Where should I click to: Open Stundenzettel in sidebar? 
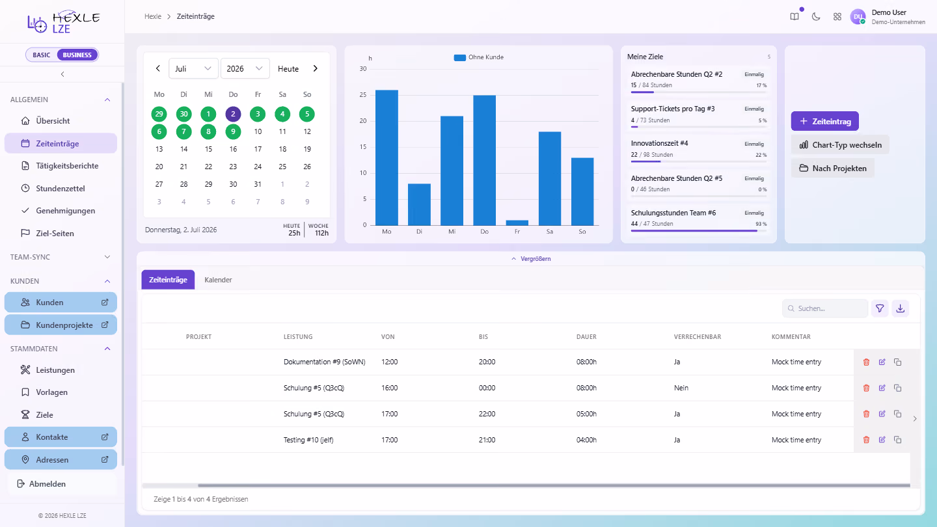[x=61, y=189]
